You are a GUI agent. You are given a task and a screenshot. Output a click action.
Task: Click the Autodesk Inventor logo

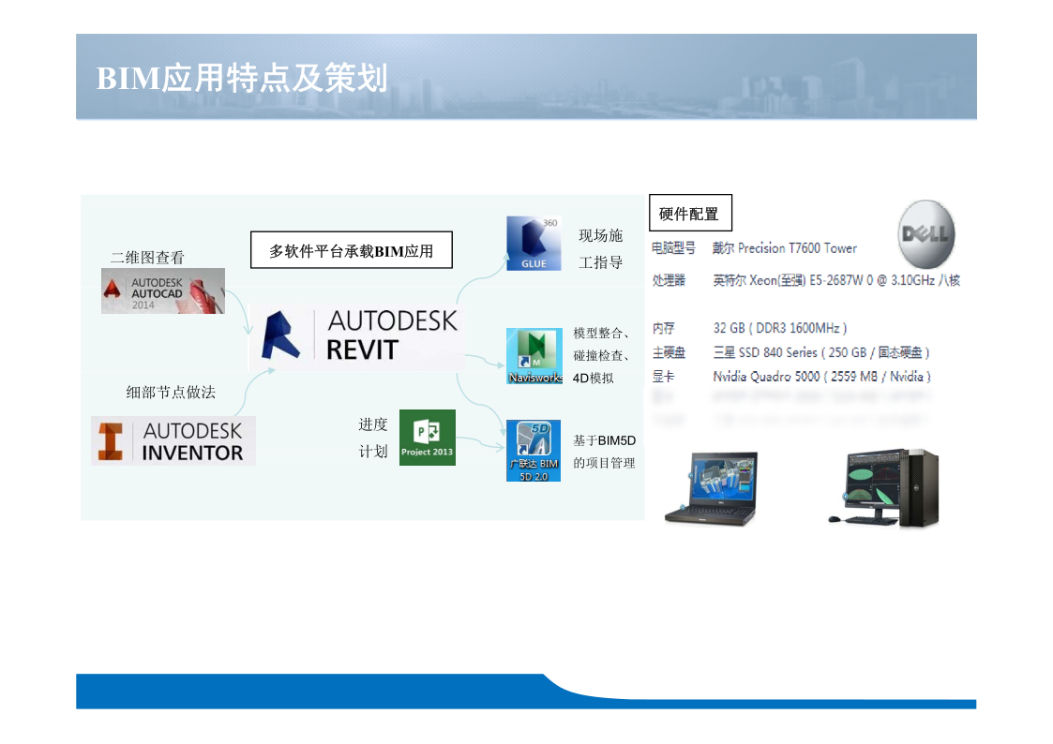point(173,441)
